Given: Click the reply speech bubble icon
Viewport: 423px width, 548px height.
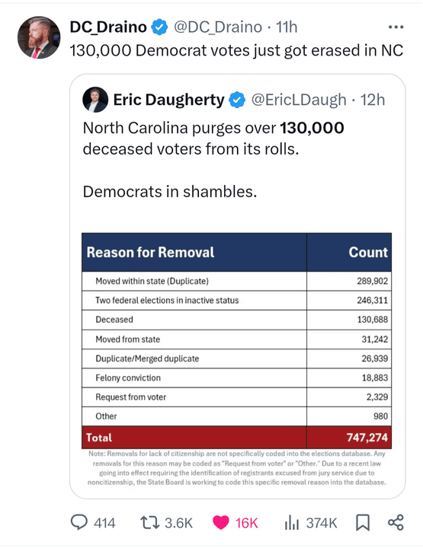Looking at the screenshot, I should click(x=79, y=523).
